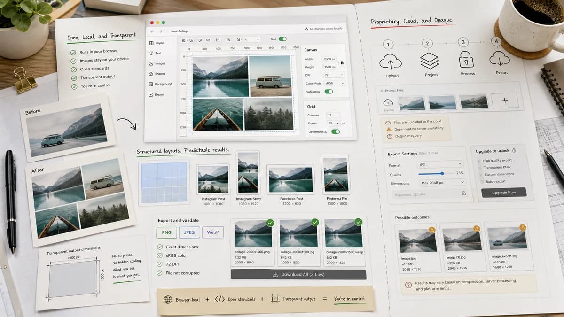Click the question icon beside Output may vary
The image size is (564, 317).
click(389, 136)
